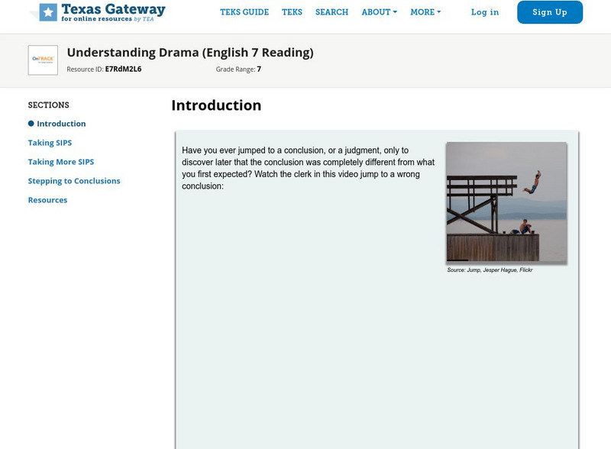Click the Introduction bullet marker in sidebar
The width and height of the screenshot is (611, 449).
pos(31,124)
